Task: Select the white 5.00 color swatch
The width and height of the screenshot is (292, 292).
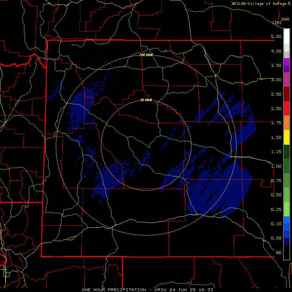Action: pyautogui.click(x=286, y=36)
